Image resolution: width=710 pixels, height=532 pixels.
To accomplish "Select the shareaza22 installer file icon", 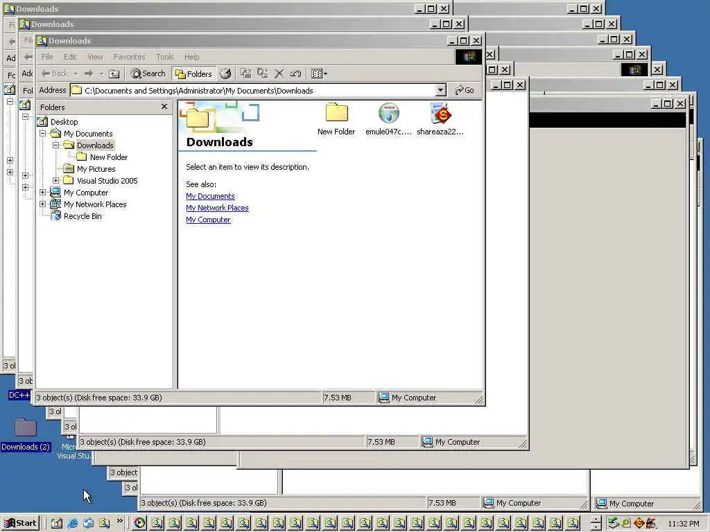I will [440, 113].
